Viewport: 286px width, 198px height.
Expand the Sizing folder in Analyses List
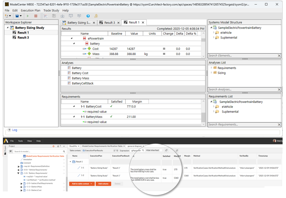click(211, 73)
